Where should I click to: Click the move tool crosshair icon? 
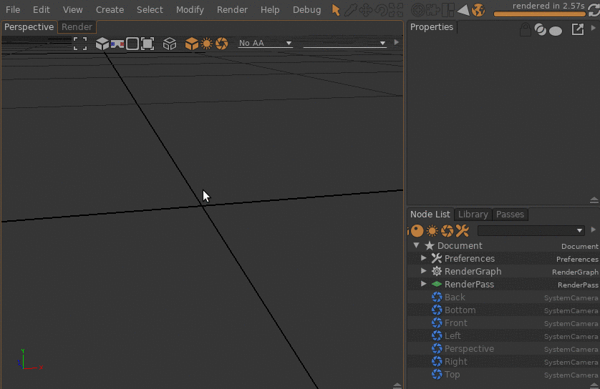(365, 10)
